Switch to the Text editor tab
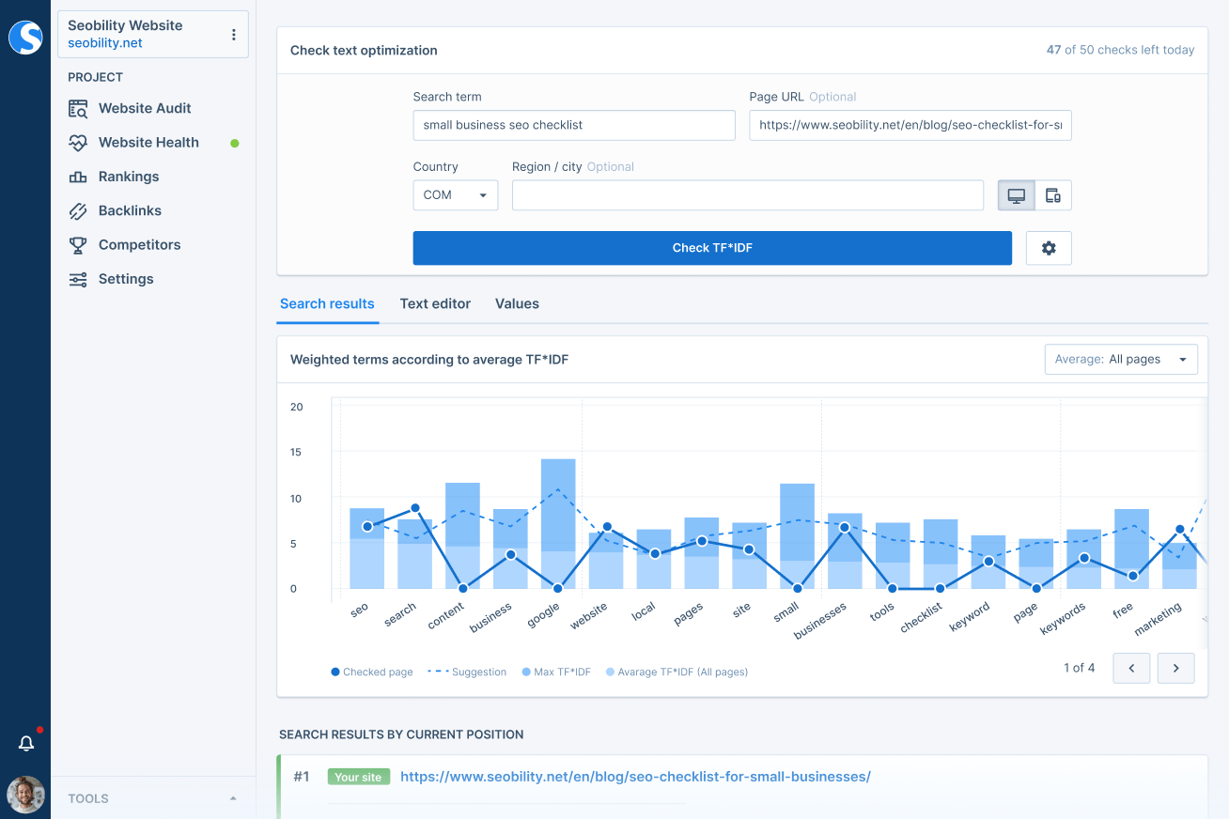Viewport: 1229px width, 819px height. point(435,303)
